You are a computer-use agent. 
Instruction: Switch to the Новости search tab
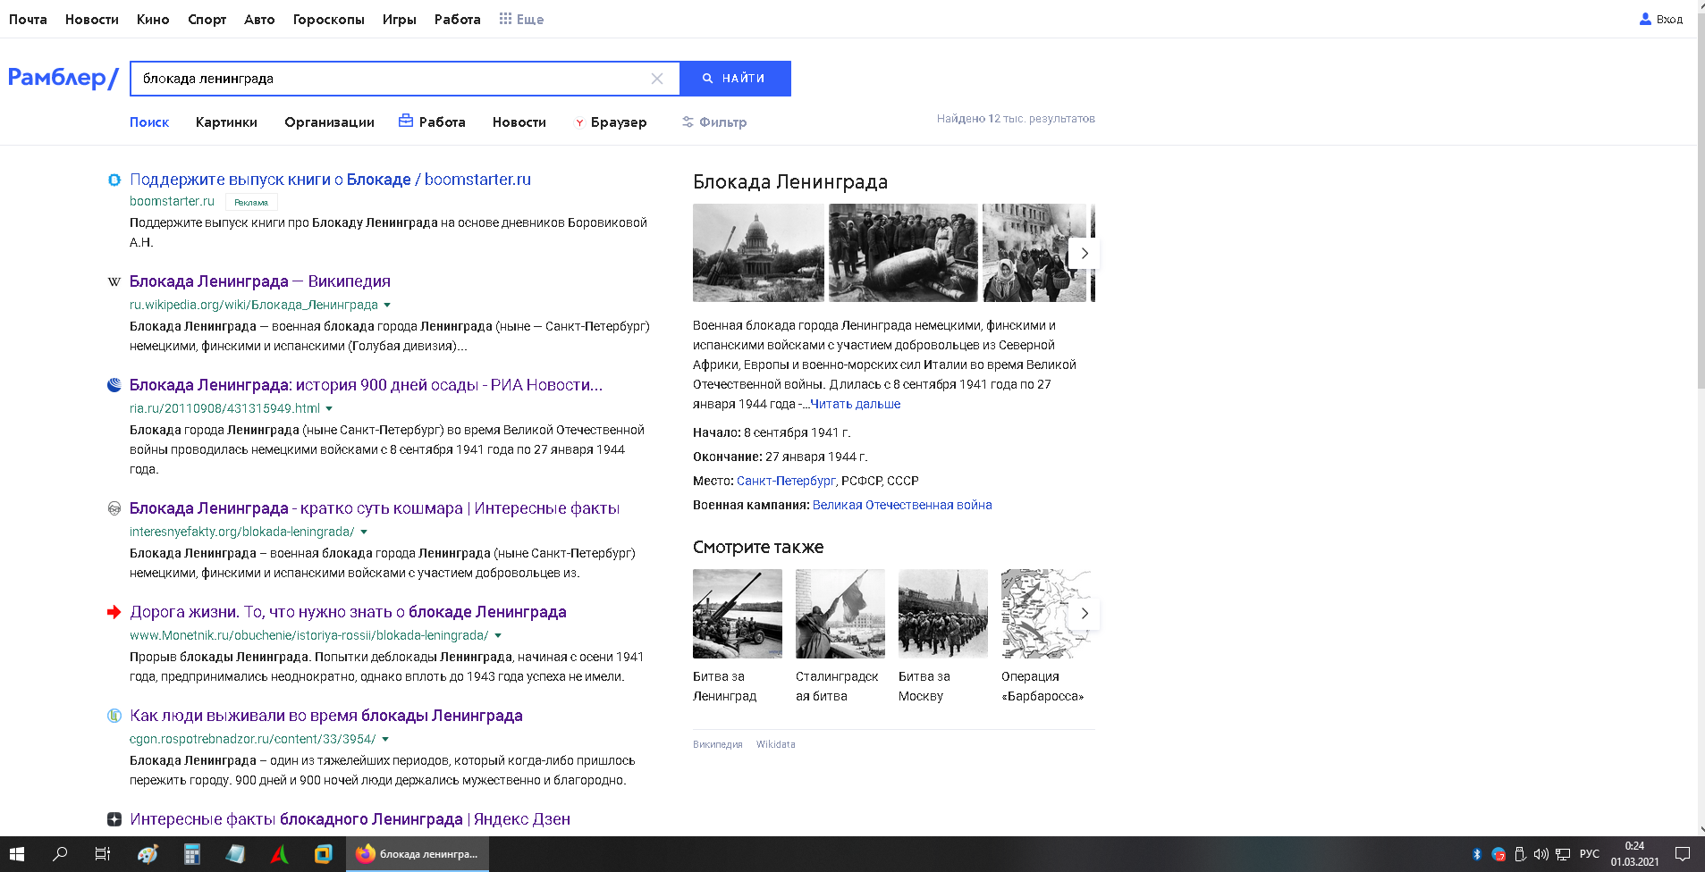pos(519,122)
